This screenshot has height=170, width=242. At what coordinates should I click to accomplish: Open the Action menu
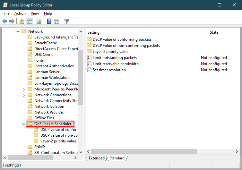coord(20,13)
